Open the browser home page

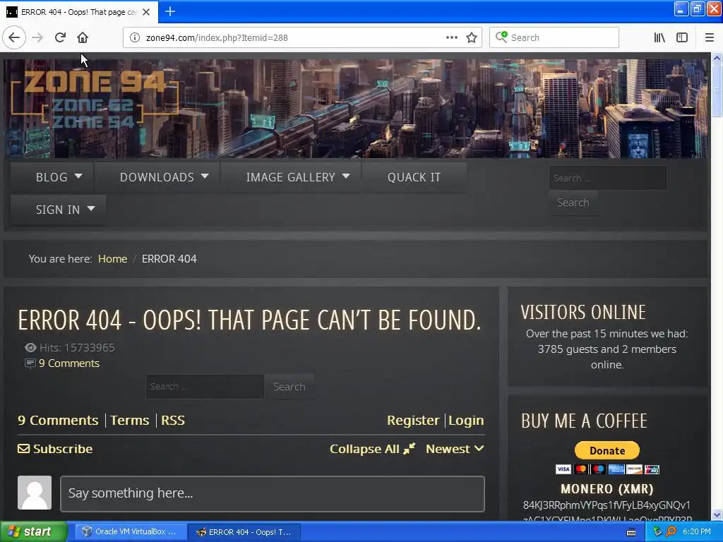pos(83,37)
